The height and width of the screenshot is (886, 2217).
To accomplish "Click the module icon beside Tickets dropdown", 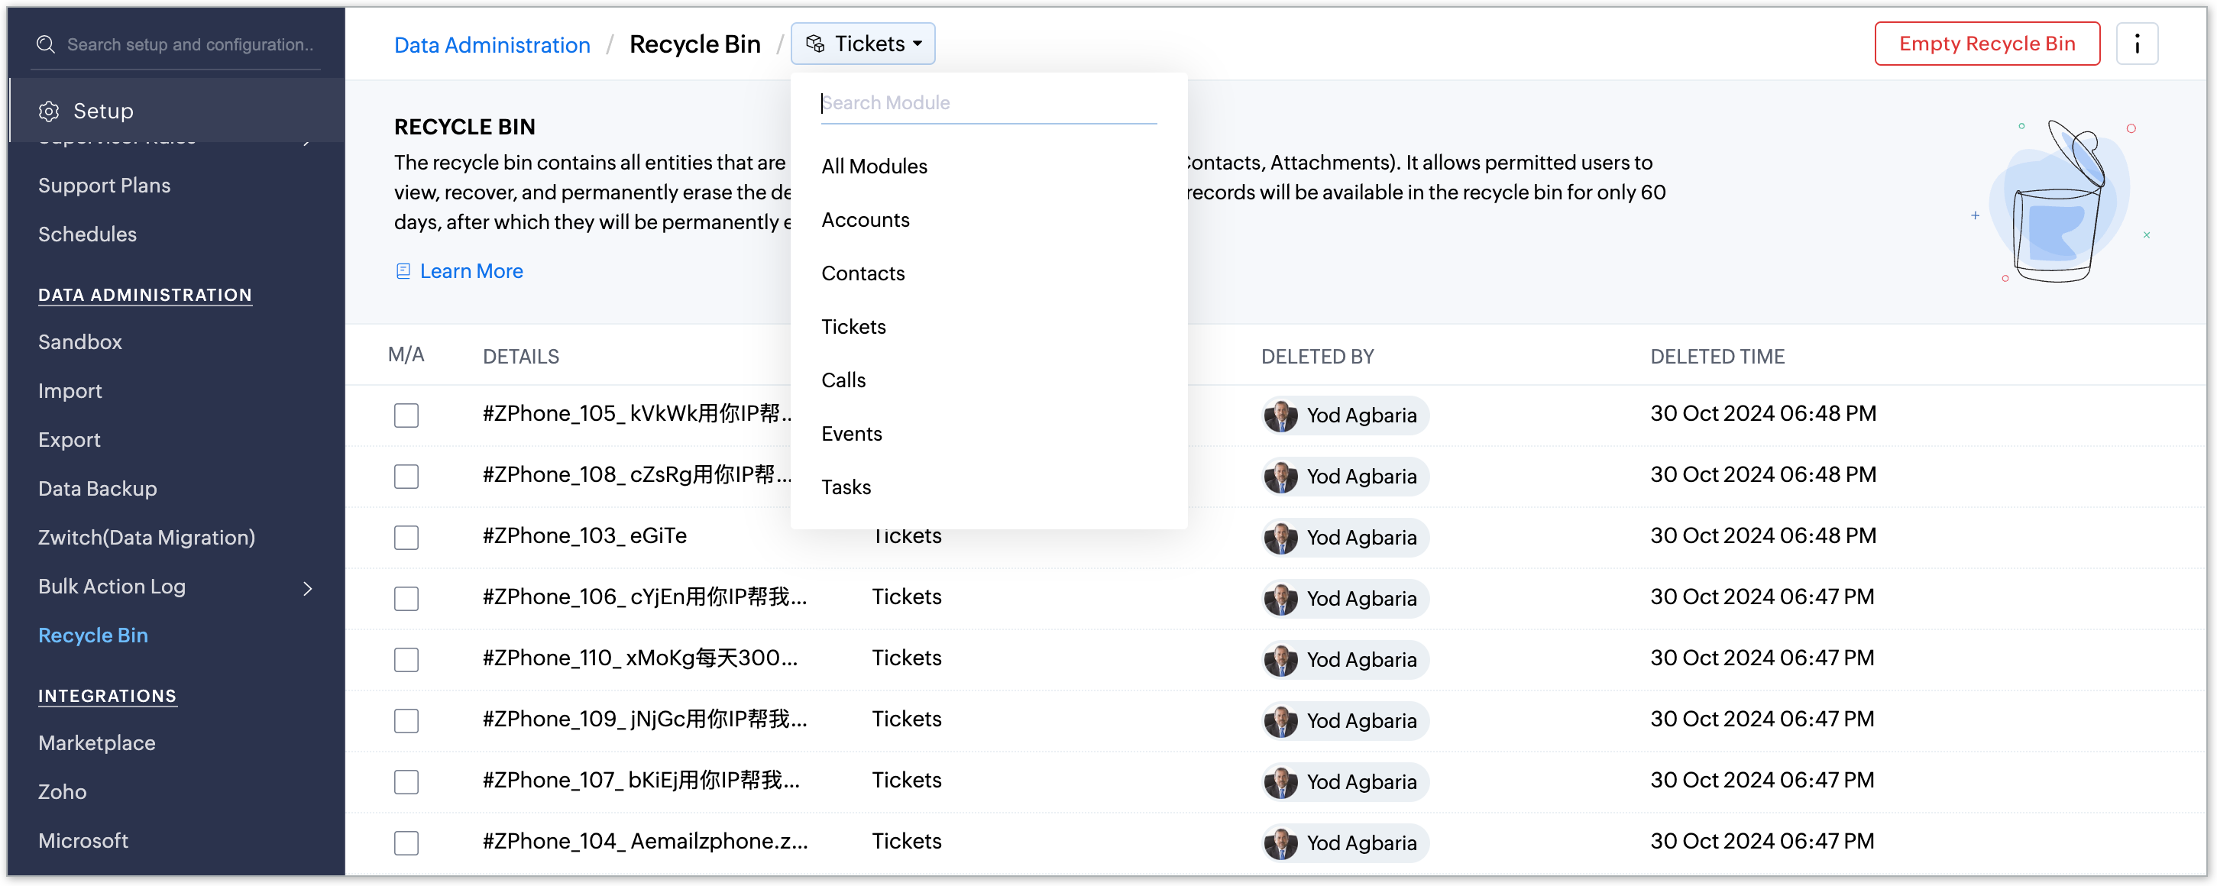I will click(x=814, y=44).
